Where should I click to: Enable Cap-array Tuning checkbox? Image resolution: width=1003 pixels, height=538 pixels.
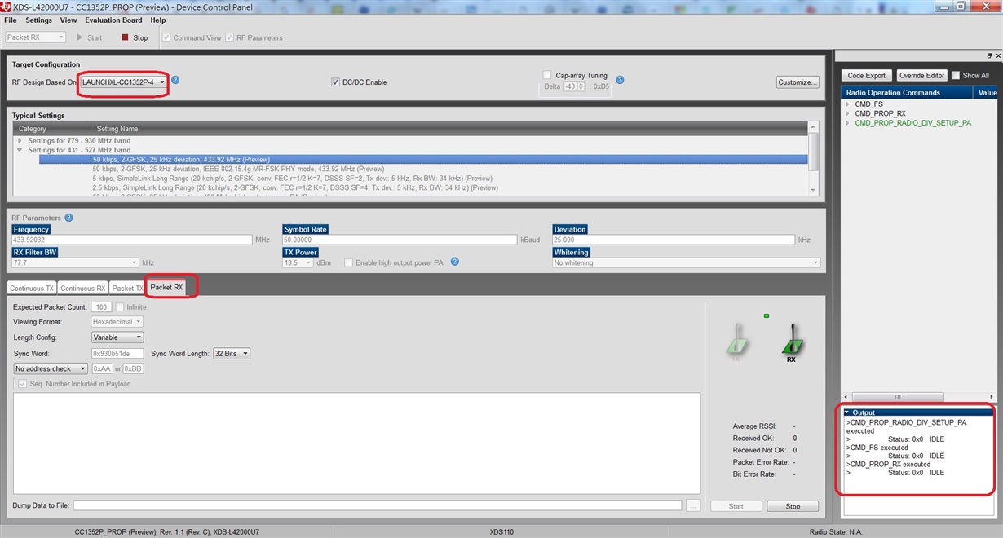548,75
